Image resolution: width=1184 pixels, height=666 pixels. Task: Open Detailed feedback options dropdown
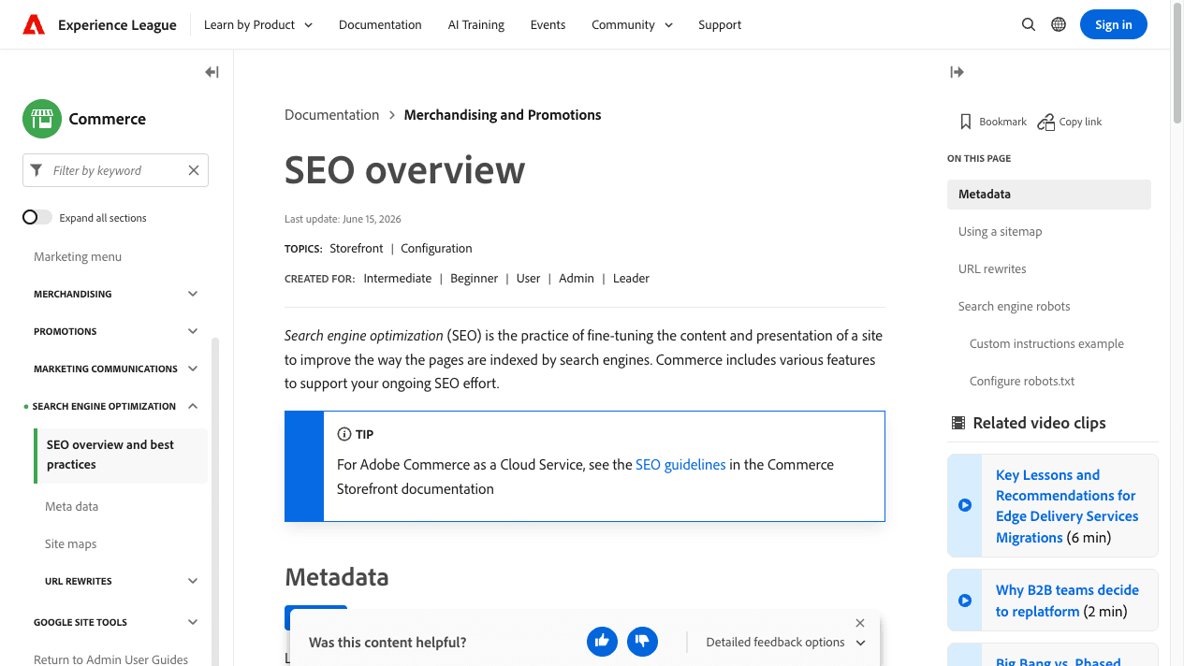(785, 642)
